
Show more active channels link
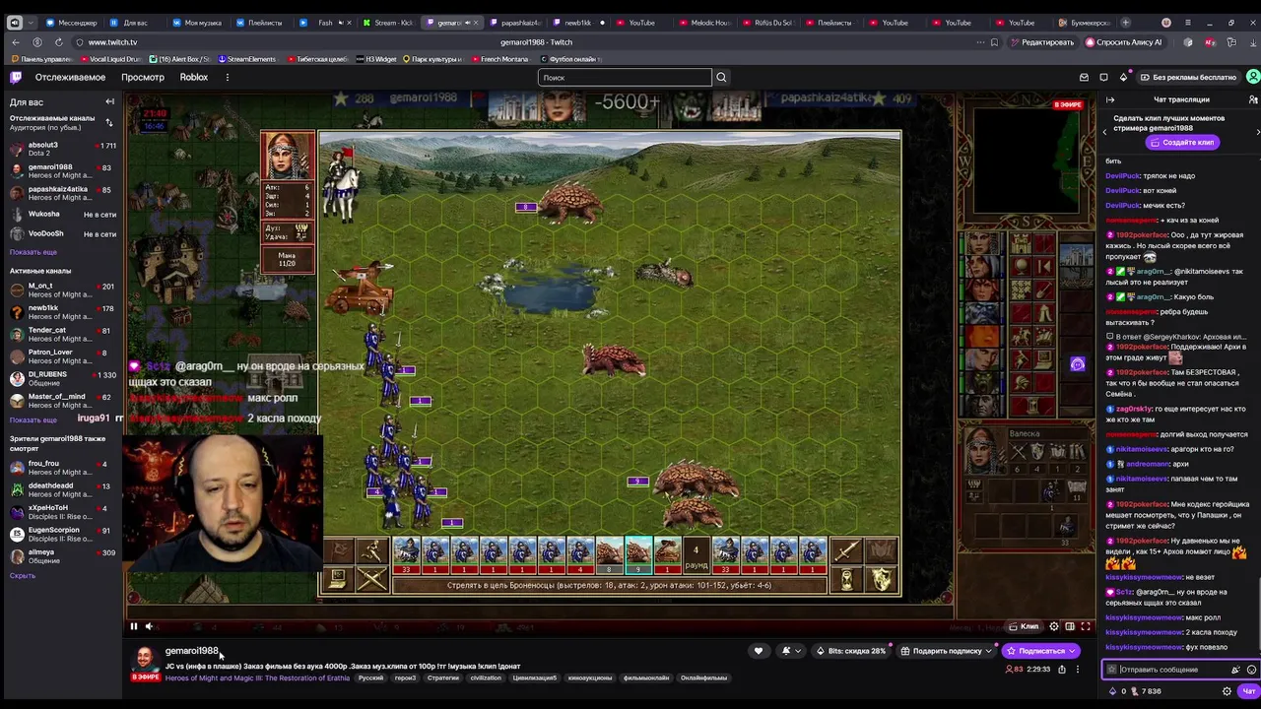pos(33,419)
